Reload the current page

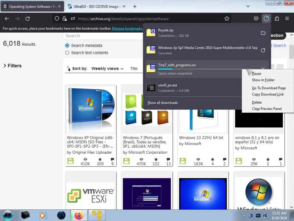point(28,19)
